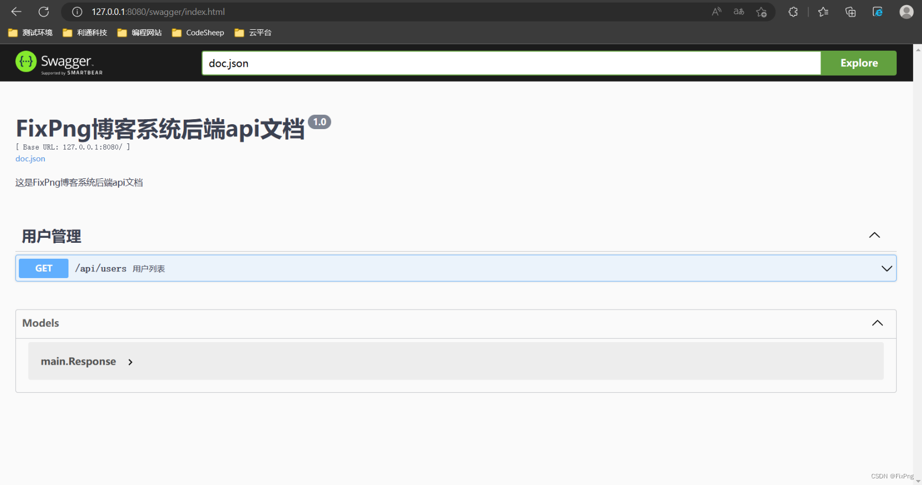
Task: Open the /api/users path text
Action: click(x=101, y=269)
